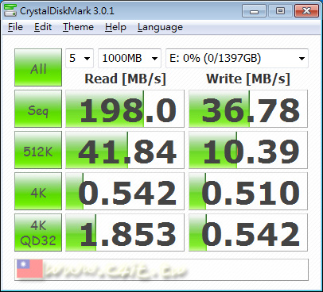Start the 4K QD32 test
Viewport: 323px width, 292px height.
click(38, 232)
